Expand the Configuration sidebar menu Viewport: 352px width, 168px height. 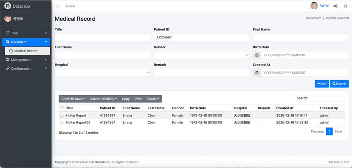point(26,69)
